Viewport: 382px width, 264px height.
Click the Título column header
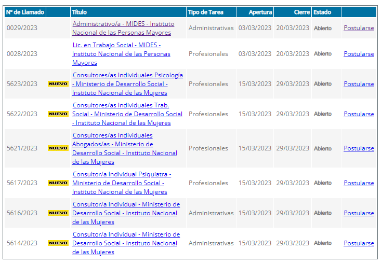click(x=128, y=12)
